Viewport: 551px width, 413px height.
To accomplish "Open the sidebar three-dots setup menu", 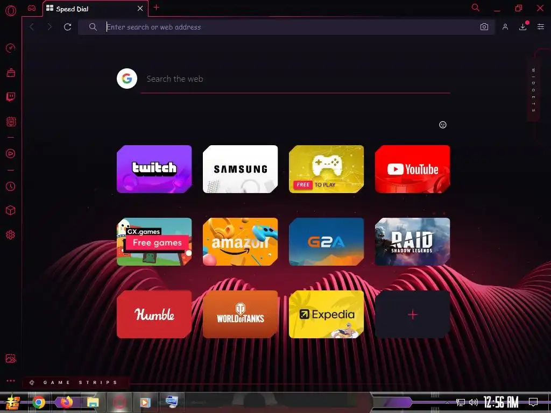I will [x=11, y=381].
